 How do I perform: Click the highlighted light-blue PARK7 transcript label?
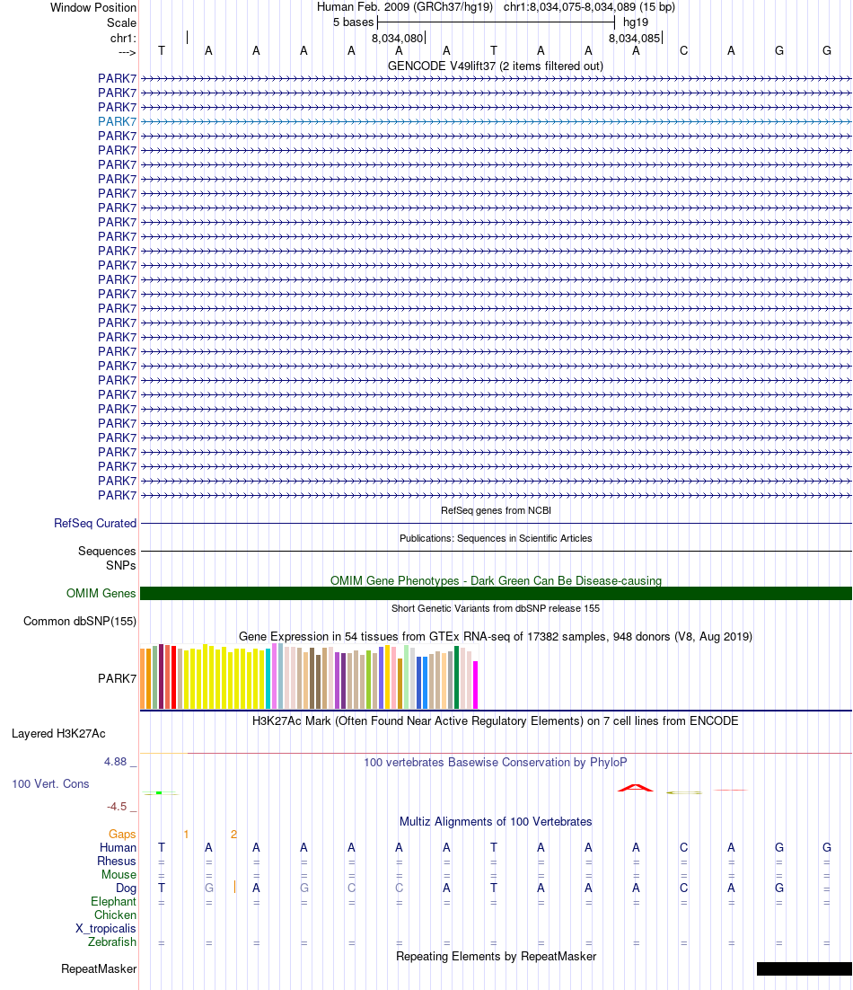(x=117, y=121)
